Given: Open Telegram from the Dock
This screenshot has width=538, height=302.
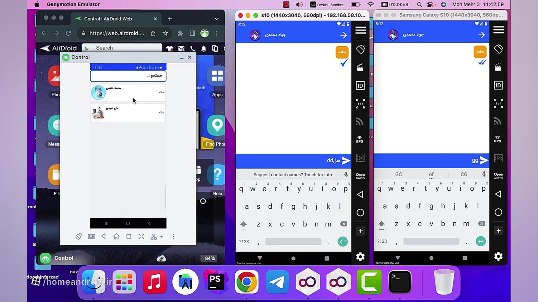Looking at the screenshot, I should pos(277,282).
